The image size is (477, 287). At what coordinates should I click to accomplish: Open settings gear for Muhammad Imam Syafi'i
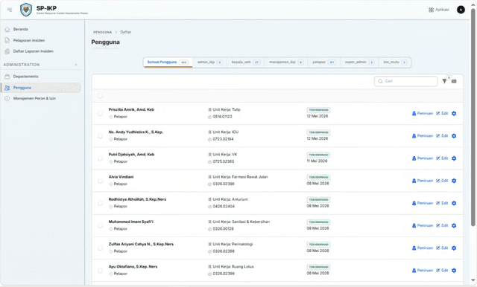[454, 226]
